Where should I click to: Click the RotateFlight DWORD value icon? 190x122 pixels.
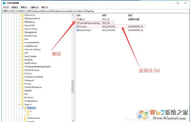coord(78,30)
